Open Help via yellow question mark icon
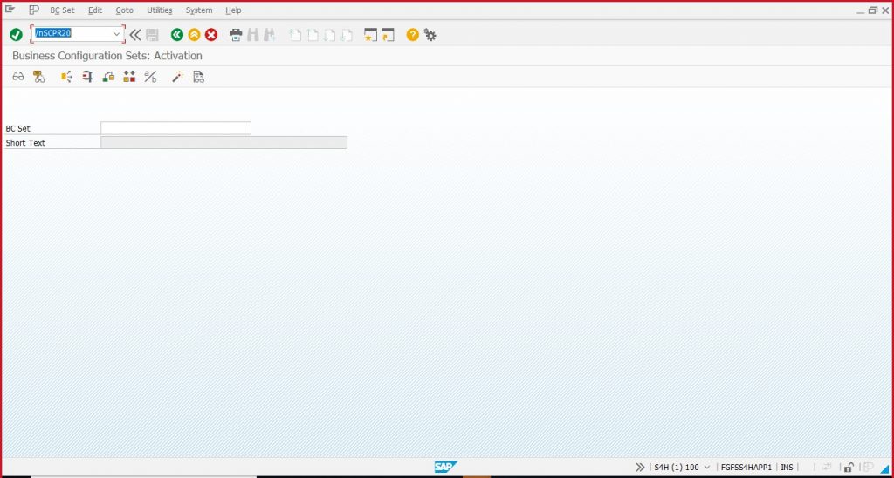The height and width of the screenshot is (478, 894). pyautogui.click(x=412, y=35)
